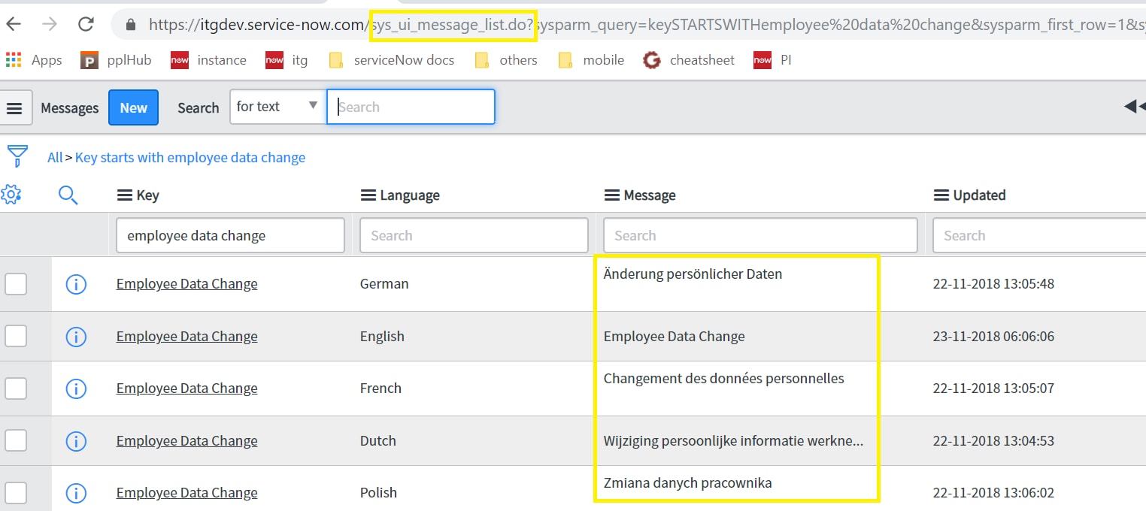The image size is (1146, 511).
Task: Click the padlock site security icon
Action: pos(131,25)
